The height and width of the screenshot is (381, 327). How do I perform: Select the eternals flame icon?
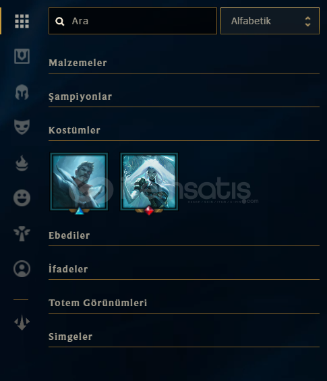[22, 163]
